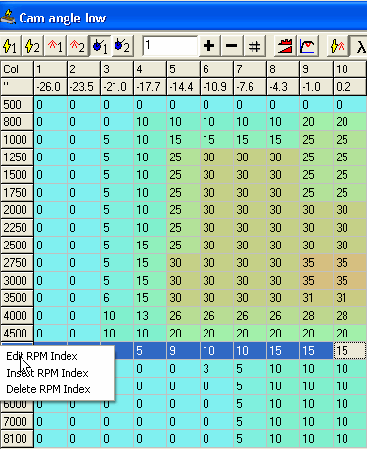This screenshot has height=449, width=367.
Task: Choose Edit RPM Index from context menu
Action: (x=42, y=356)
